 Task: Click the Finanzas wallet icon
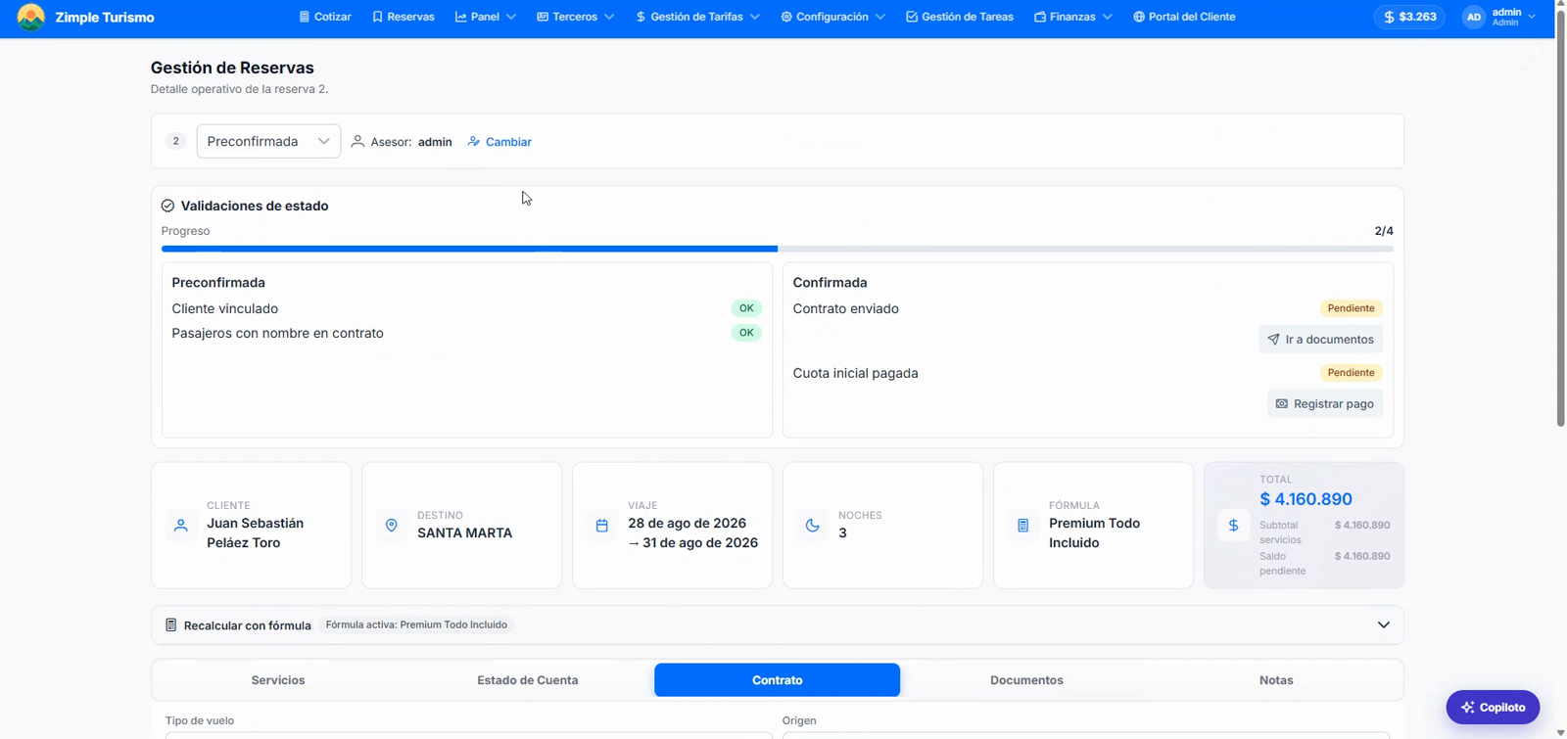tap(1040, 17)
